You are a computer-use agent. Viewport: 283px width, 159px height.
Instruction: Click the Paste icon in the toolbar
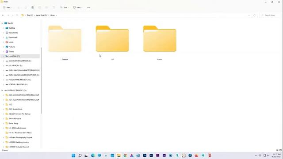tap(33, 8)
